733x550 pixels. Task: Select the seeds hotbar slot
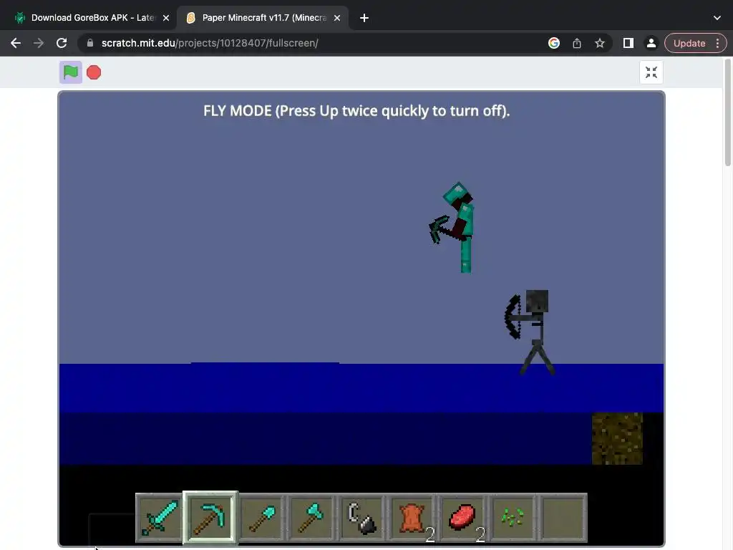point(513,518)
